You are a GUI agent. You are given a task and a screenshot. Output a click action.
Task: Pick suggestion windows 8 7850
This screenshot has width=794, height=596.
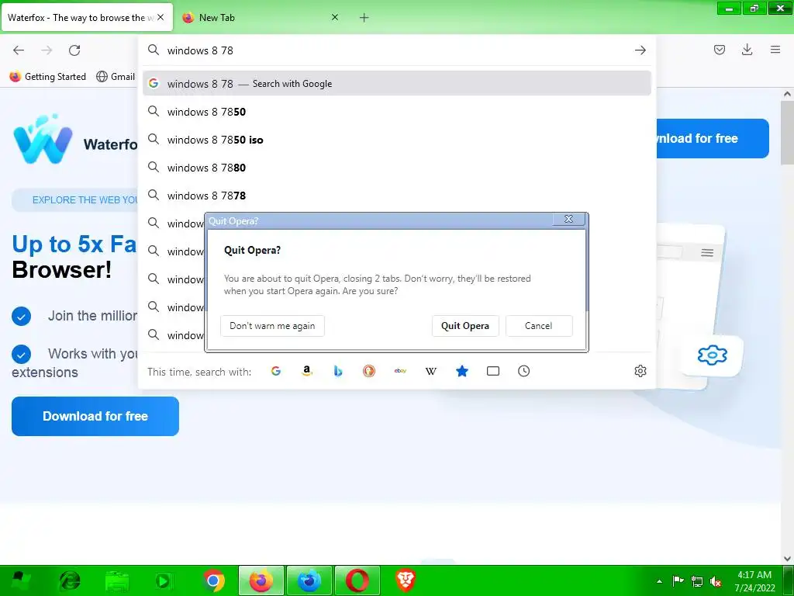click(396, 112)
